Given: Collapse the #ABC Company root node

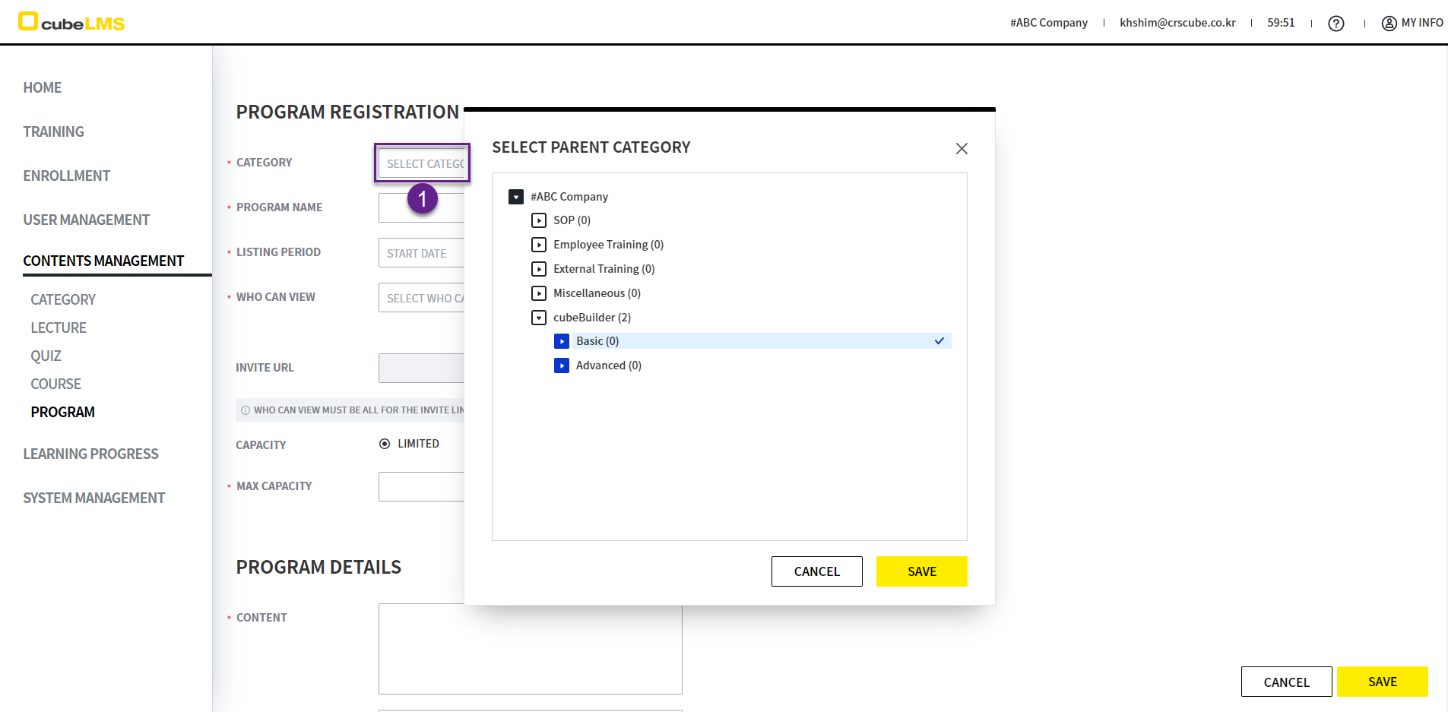Looking at the screenshot, I should point(516,197).
